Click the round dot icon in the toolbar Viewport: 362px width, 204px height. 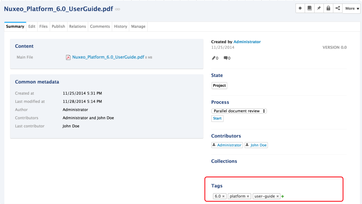[x=300, y=8]
